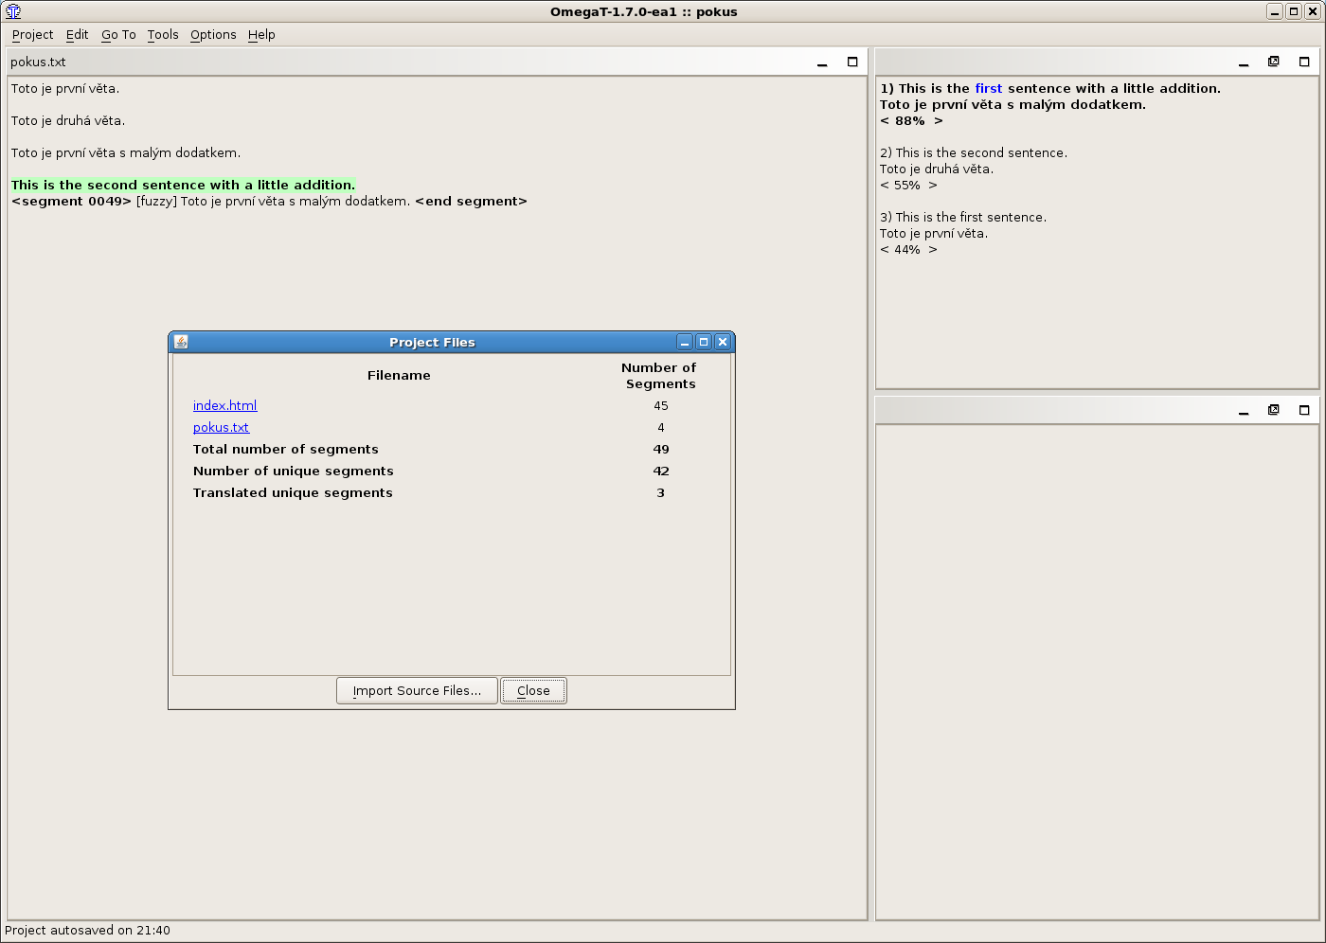Maximize the fuzzy matches pane
1326x943 pixels.
pyautogui.click(x=1304, y=62)
